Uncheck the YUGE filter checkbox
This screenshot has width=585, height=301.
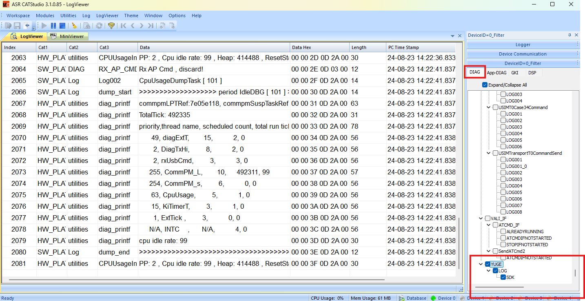(487, 264)
